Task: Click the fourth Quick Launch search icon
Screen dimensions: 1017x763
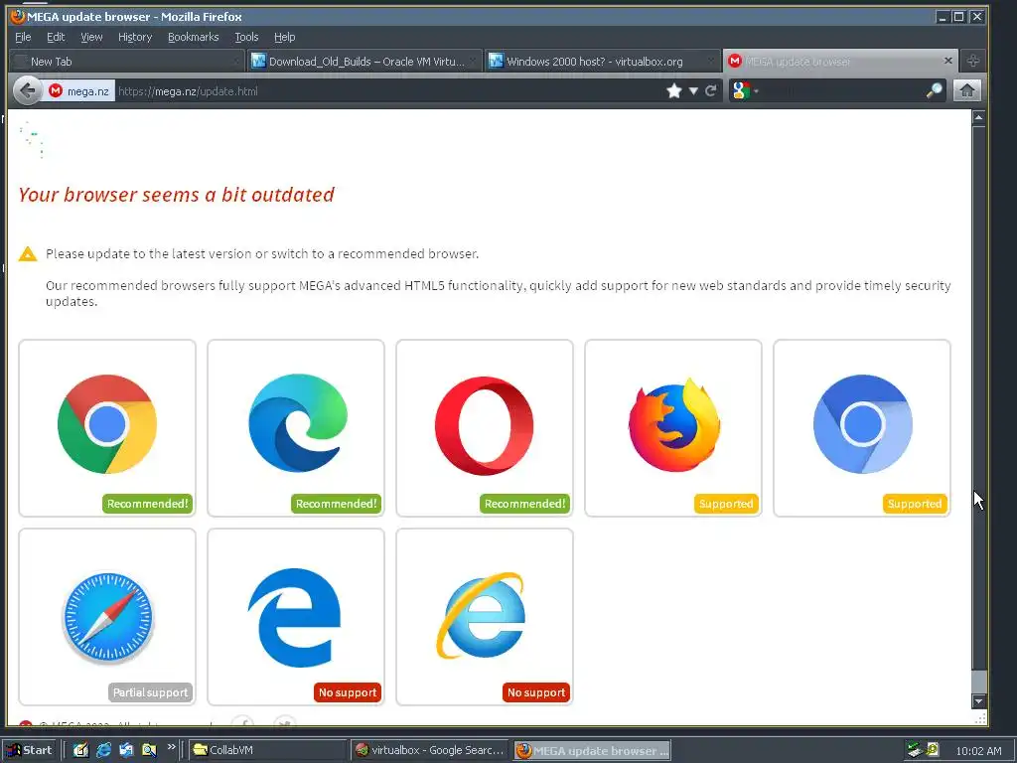Action: pyautogui.click(x=149, y=750)
